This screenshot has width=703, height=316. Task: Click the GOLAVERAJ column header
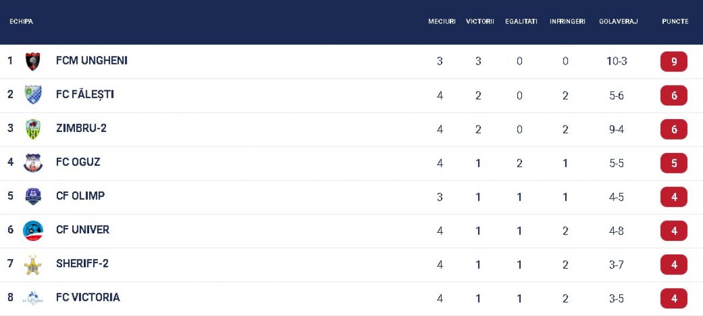pyautogui.click(x=618, y=22)
